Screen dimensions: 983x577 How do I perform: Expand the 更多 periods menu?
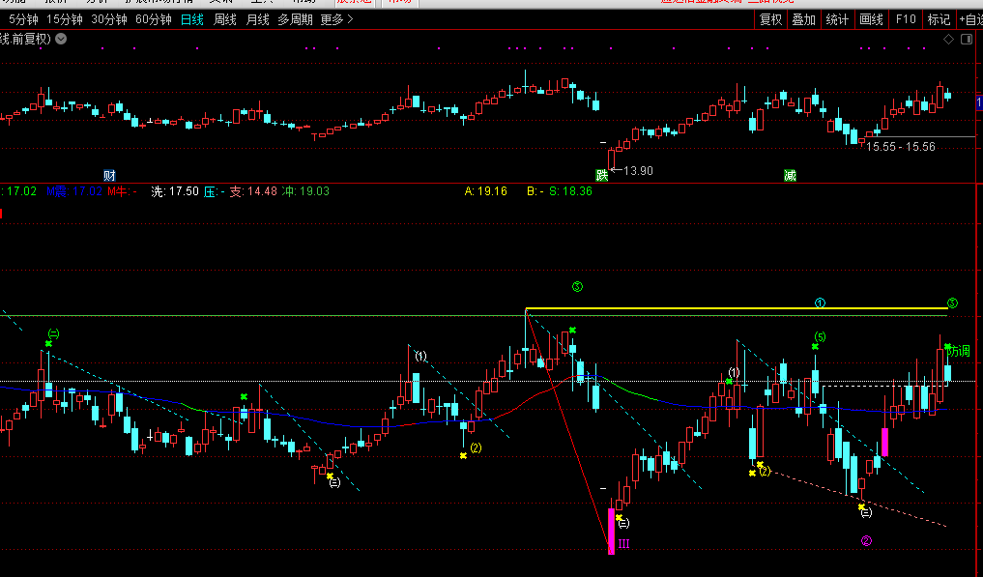(336, 19)
